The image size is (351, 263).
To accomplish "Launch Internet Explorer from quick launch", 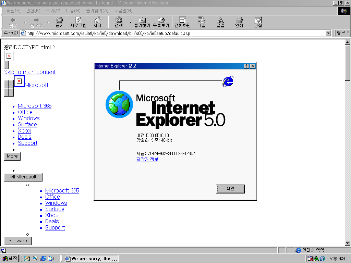I will (43, 259).
